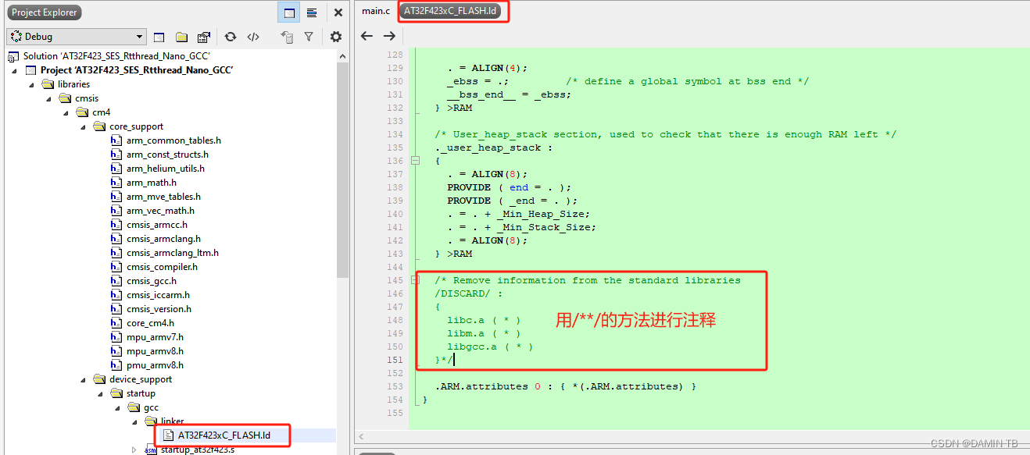Click the yellow new folder icon in toolbar

pos(181,37)
